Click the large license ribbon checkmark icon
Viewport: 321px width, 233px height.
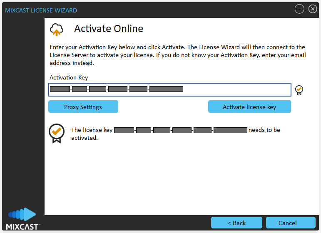pos(57,134)
